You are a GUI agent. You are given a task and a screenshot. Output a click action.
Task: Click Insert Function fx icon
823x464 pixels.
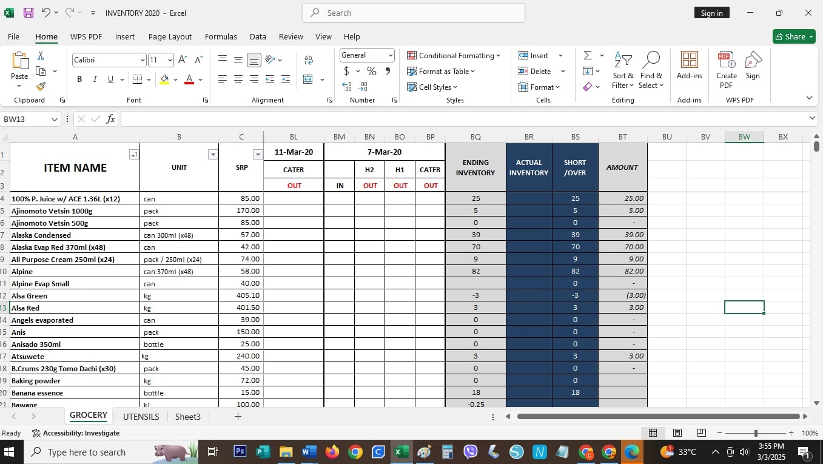pos(110,119)
